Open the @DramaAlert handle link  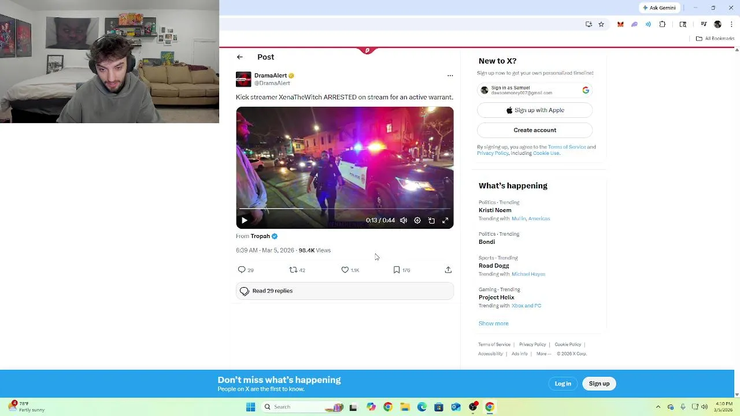click(x=272, y=83)
